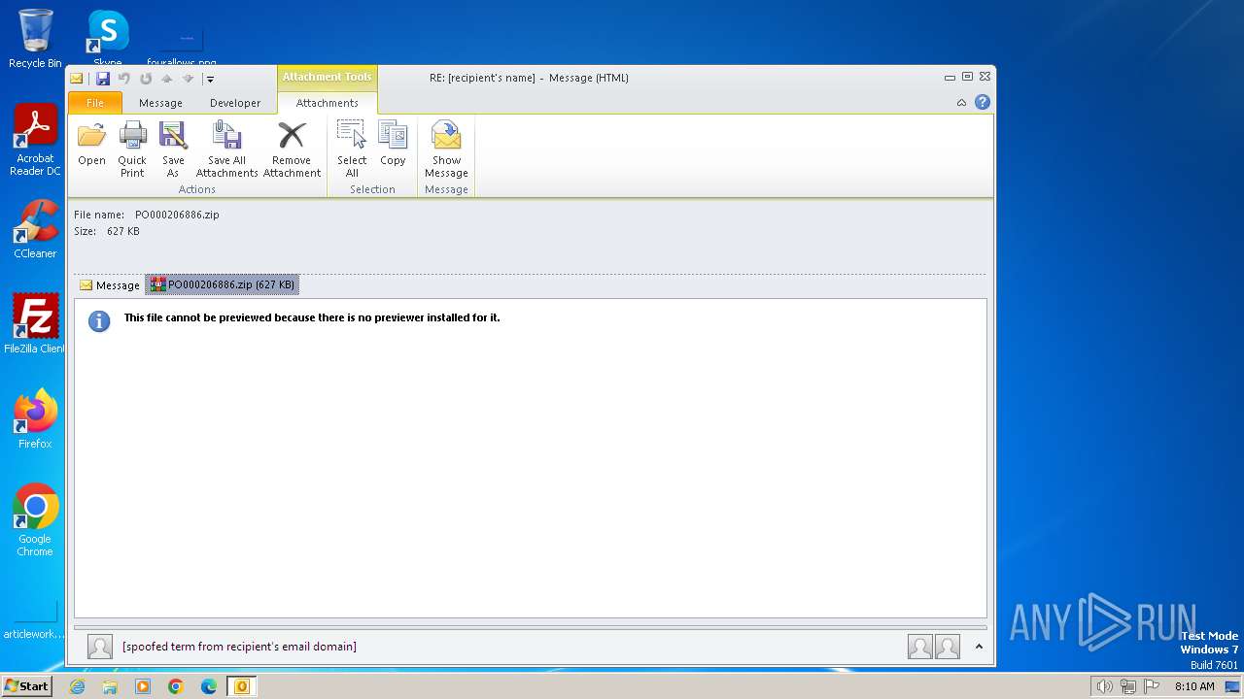Show Message body
Image resolution: width=1244 pixels, height=699 pixels.
[446, 149]
